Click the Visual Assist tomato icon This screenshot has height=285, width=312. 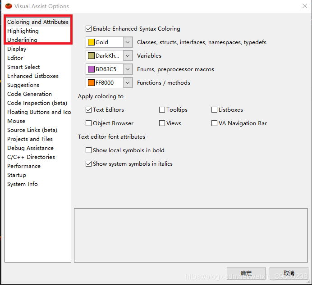[9, 6]
